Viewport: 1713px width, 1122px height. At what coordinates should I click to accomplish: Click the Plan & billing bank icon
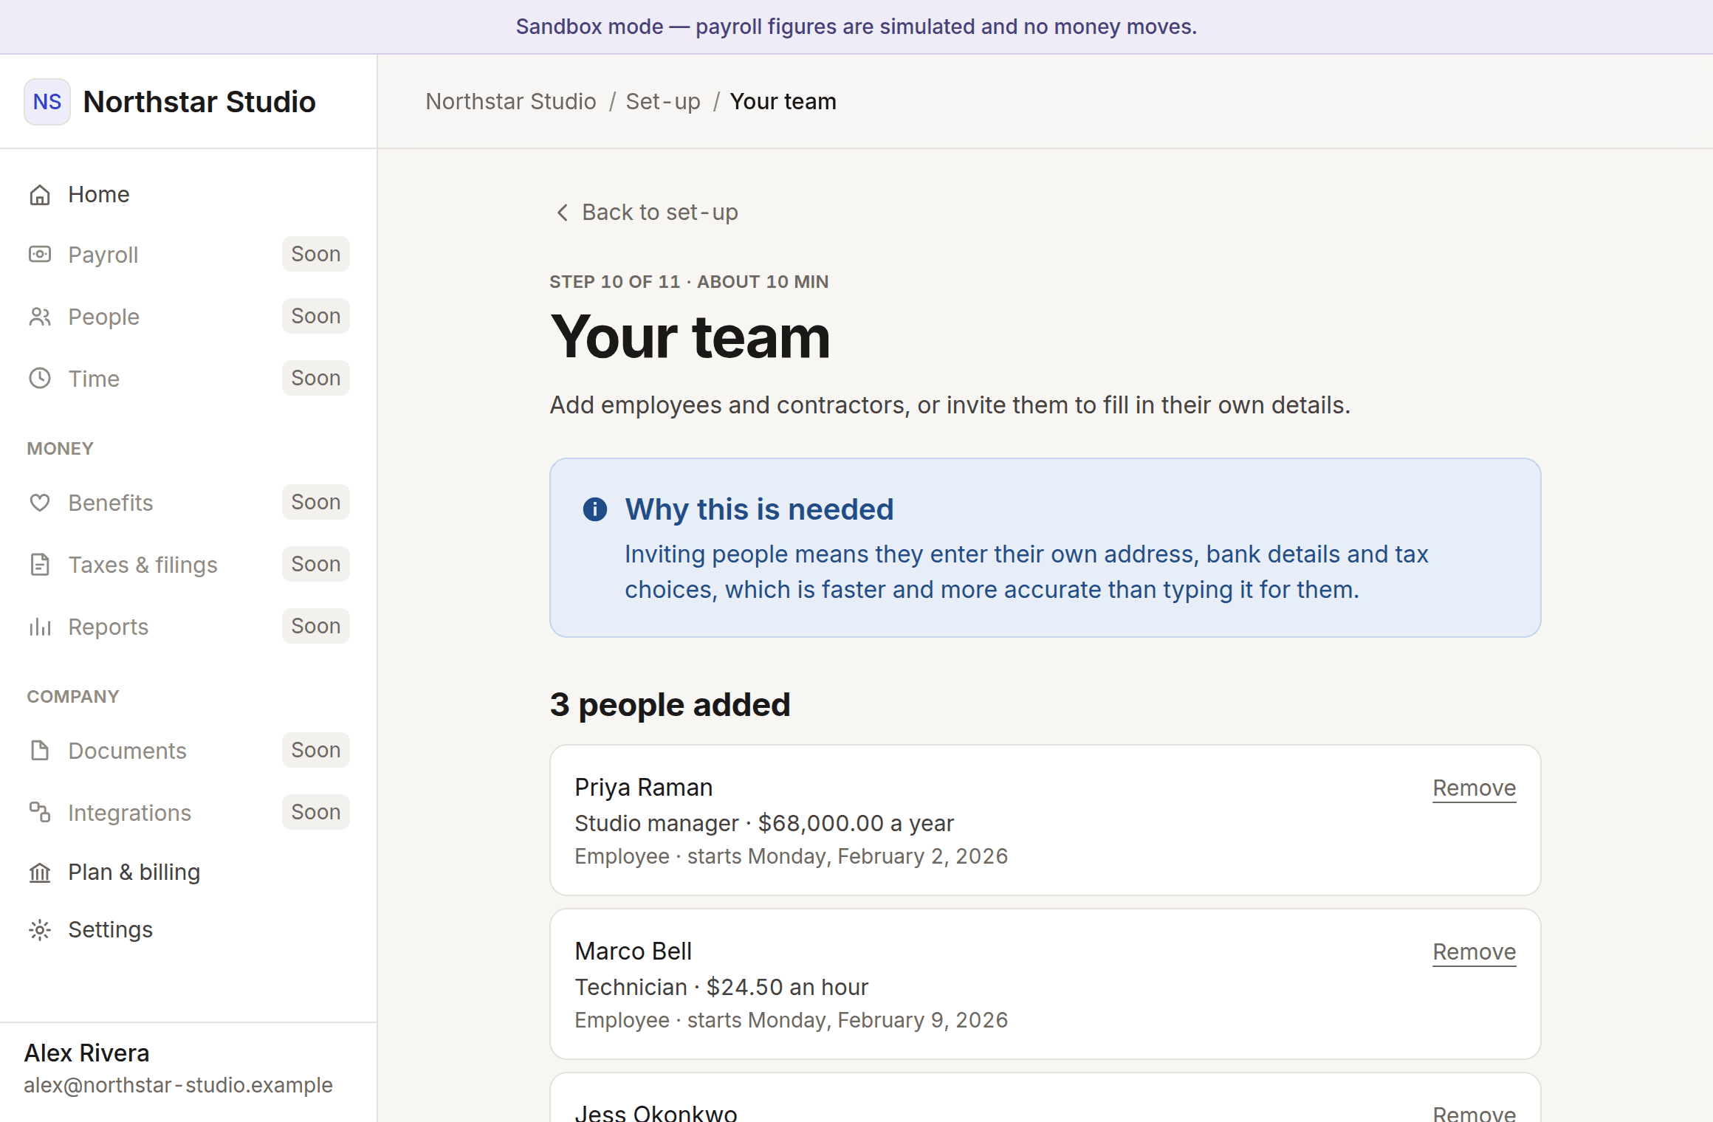pos(40,873)
